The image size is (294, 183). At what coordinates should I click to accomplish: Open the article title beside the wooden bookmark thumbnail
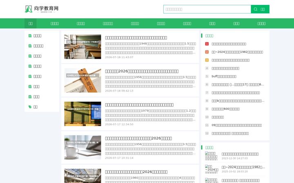(142, 71)
